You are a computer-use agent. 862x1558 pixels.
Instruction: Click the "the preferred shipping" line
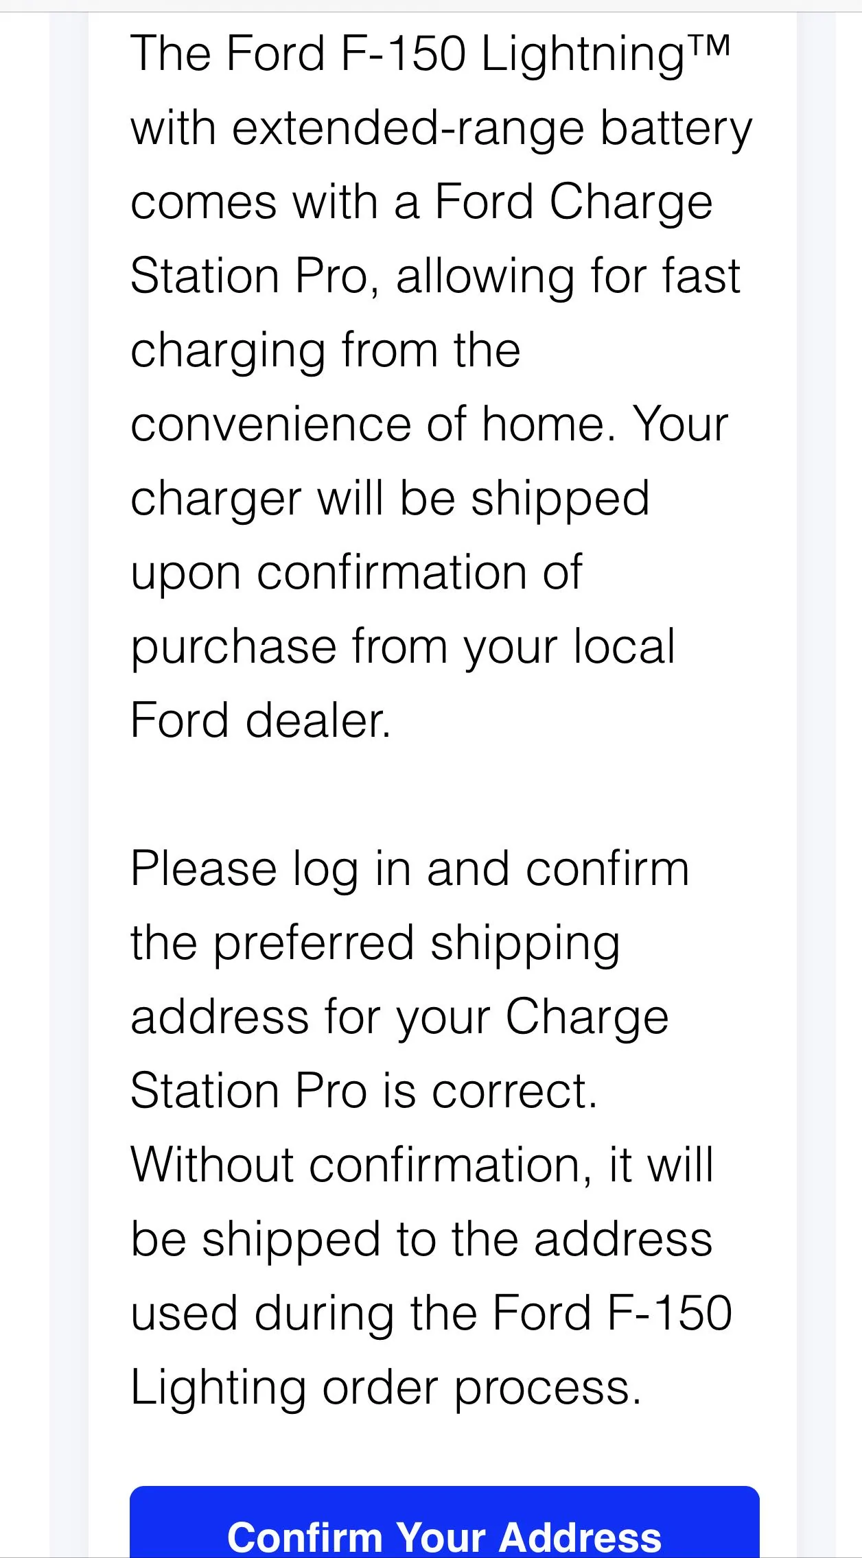click(x=375, y=944)
